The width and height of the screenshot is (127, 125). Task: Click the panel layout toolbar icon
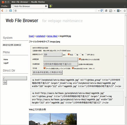(x=111, y=11)
